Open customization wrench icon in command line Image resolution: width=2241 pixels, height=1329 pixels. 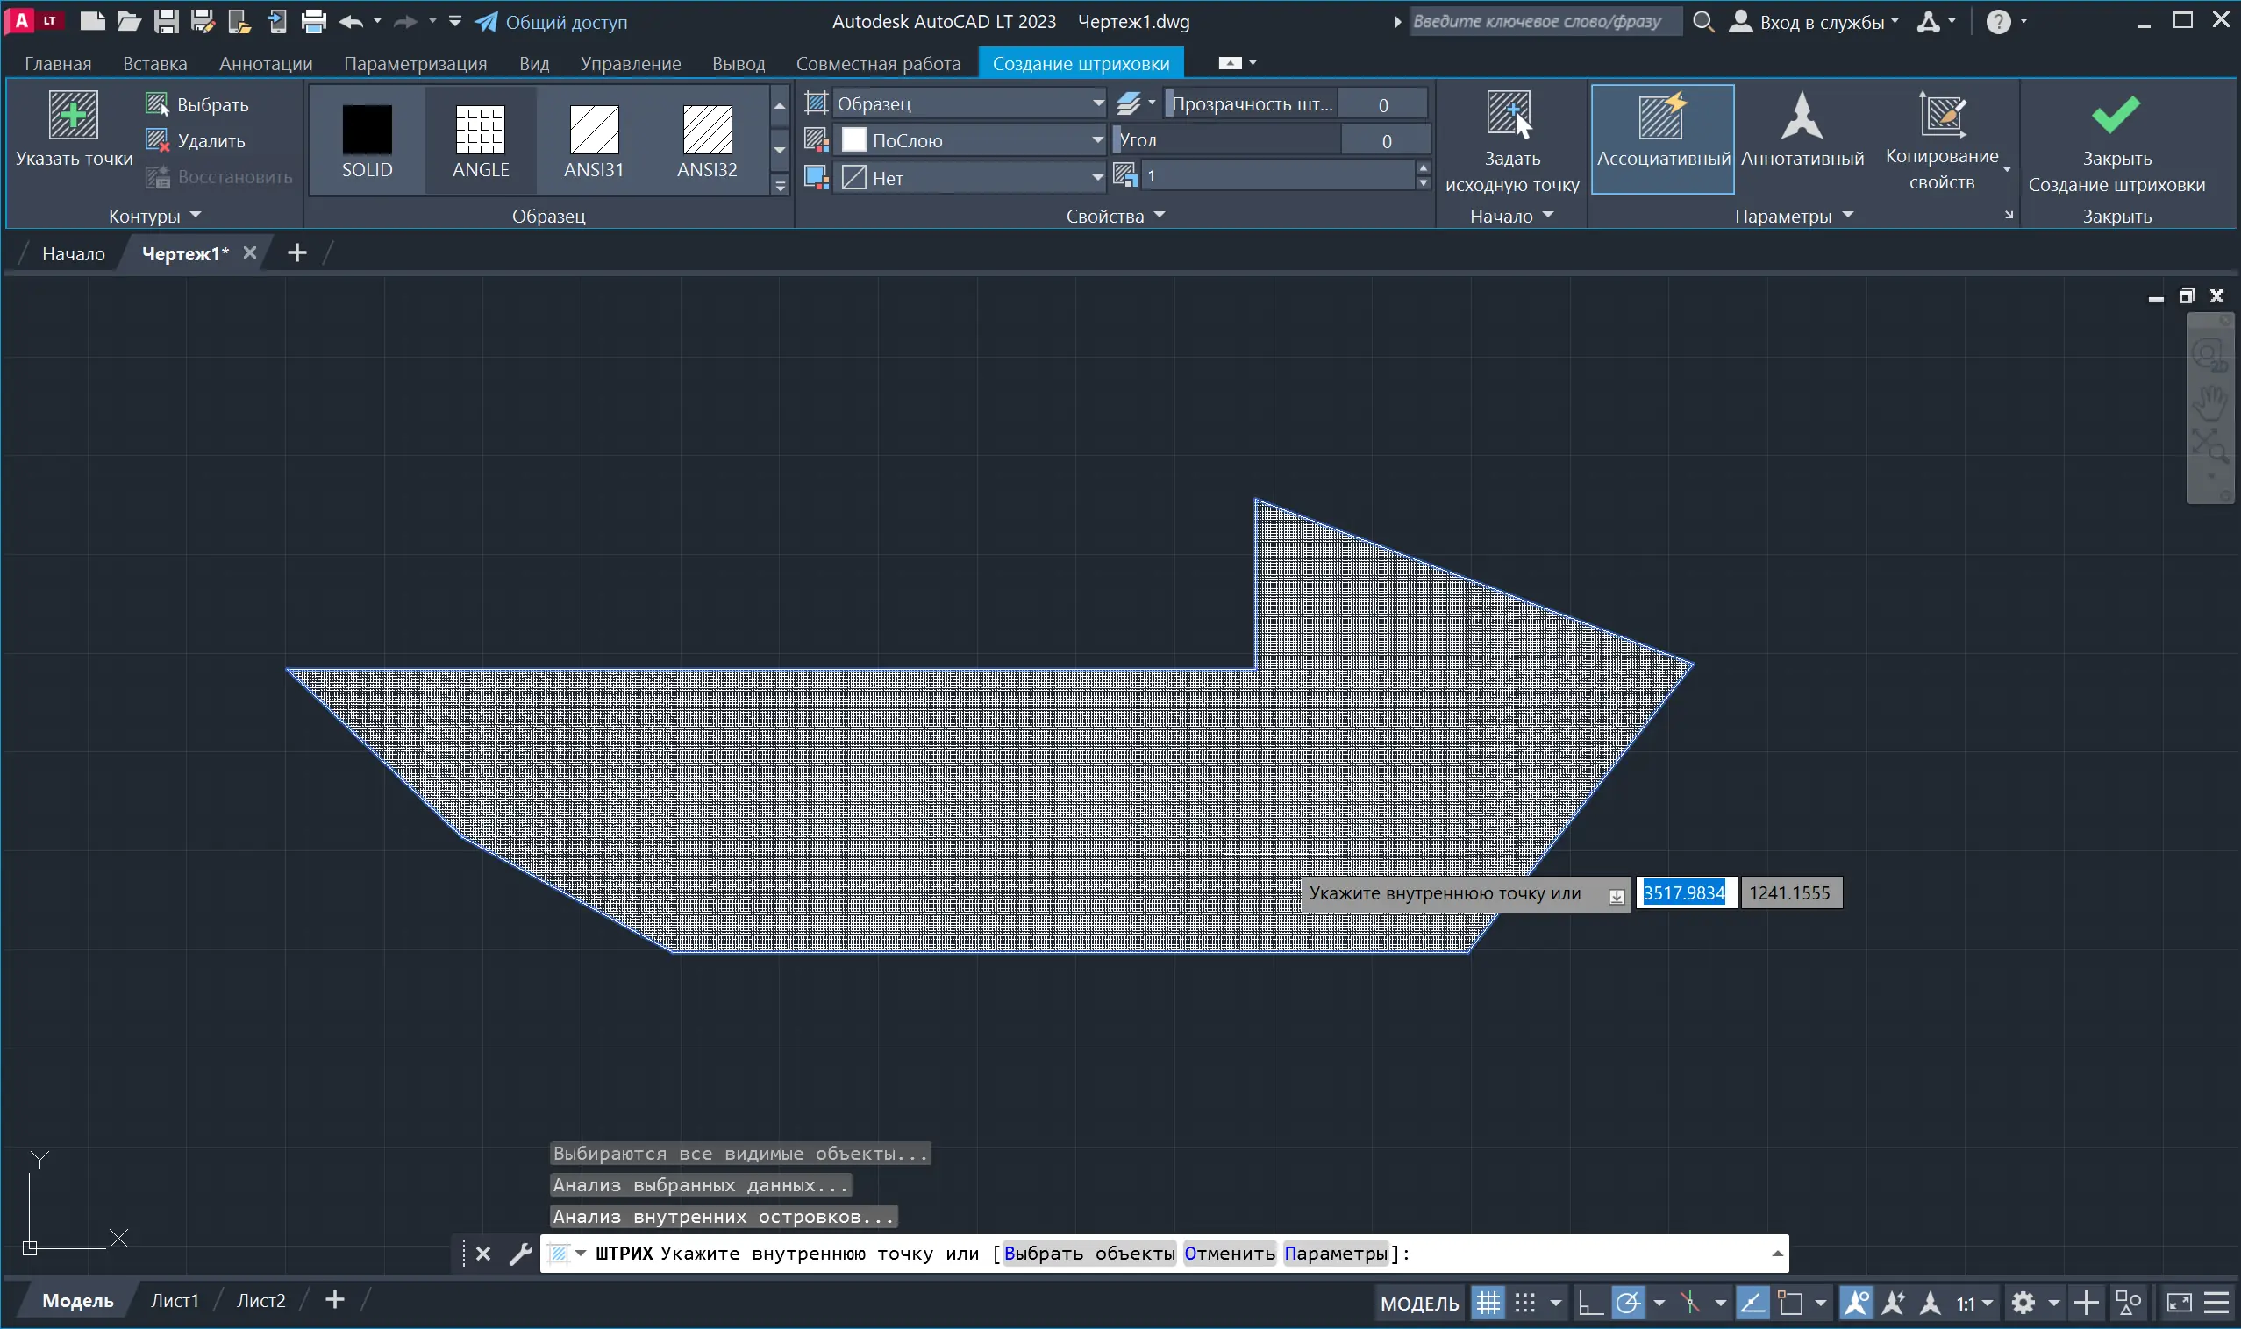click(x=520, y=1254)
